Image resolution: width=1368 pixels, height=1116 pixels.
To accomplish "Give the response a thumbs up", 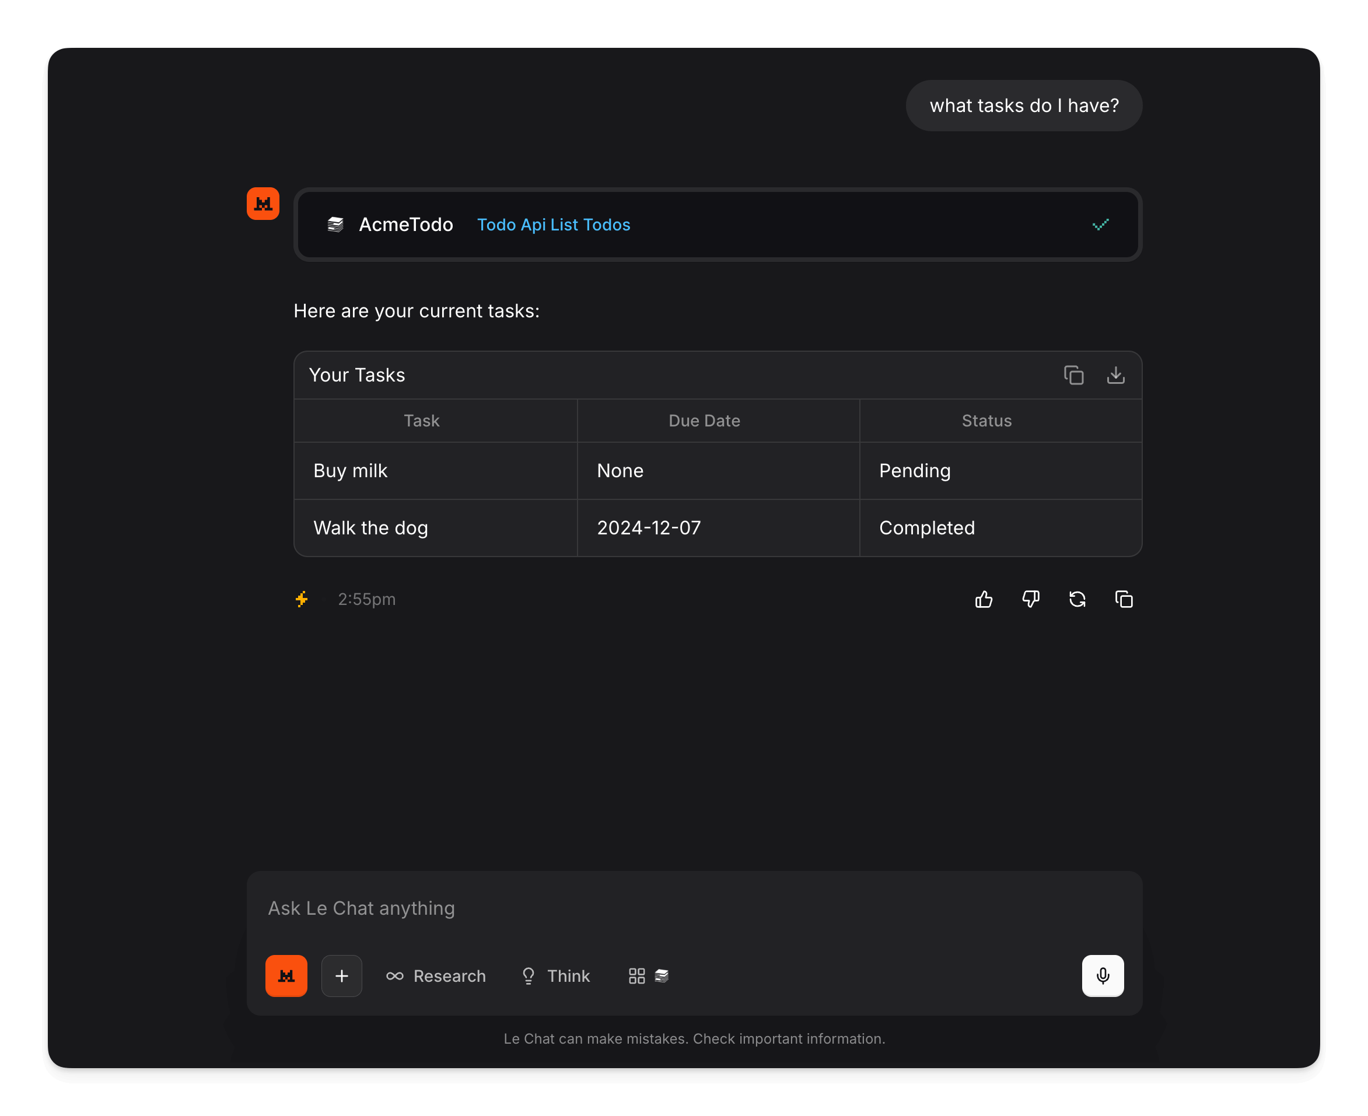I will [984, 599].
